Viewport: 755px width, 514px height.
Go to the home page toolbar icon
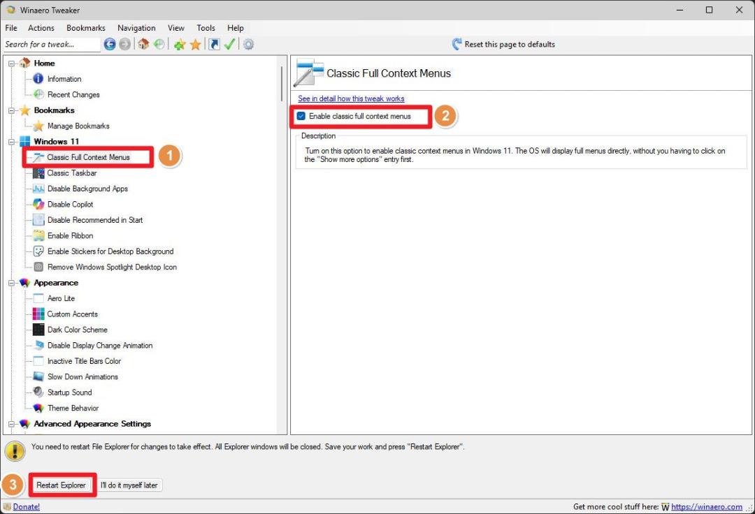click(x=143, y=44)
